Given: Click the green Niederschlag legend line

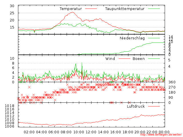Looking at the screenshot, I should point(154,38).
